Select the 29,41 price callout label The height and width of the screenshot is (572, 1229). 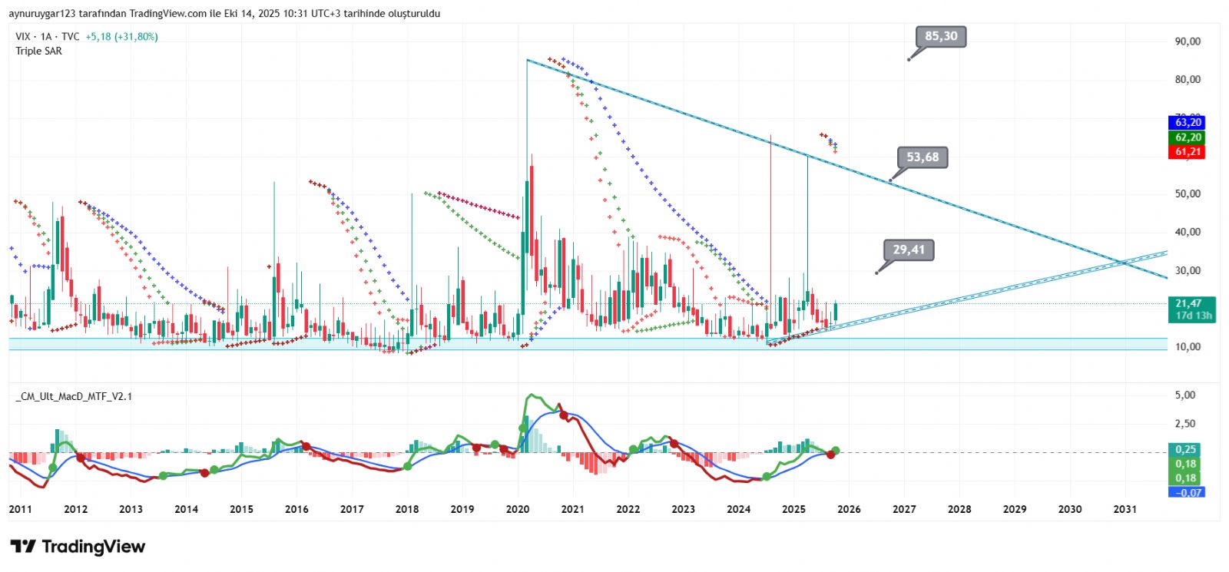(909, 250)
